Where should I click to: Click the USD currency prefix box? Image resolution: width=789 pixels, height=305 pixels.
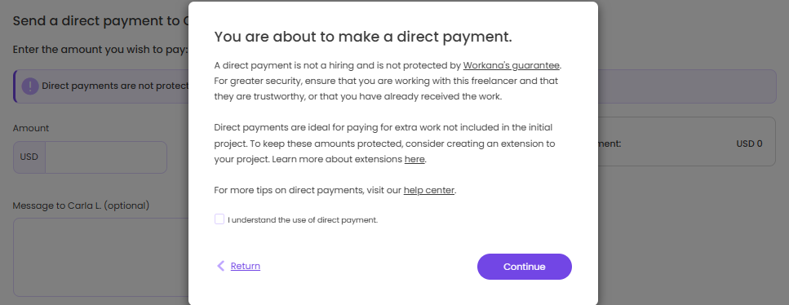click(29, 157)
